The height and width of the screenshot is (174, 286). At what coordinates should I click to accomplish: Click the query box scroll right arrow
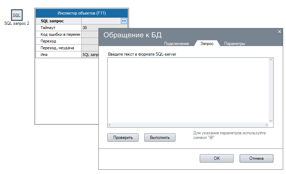tap(267, 125)
